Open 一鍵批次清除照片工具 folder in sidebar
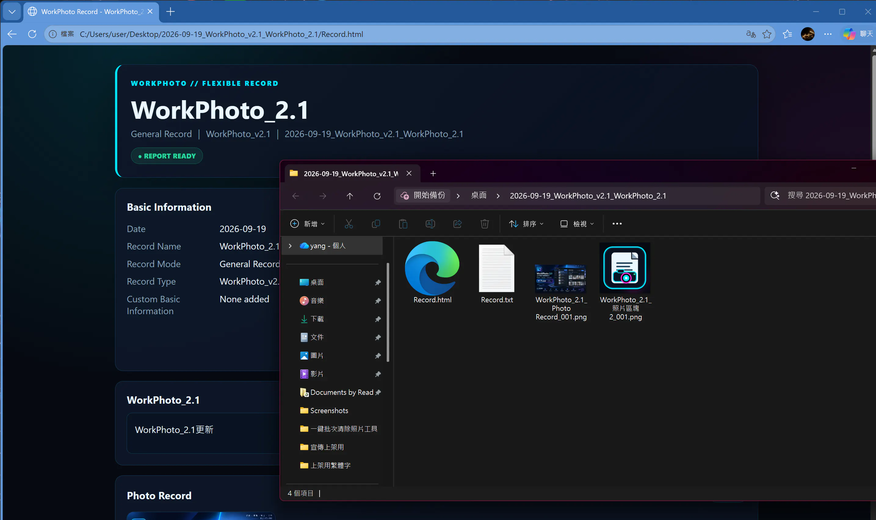Screen dimensions: 876x520 (x=339, y=429)
